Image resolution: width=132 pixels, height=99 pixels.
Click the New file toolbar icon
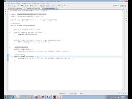click(x=7, y=6)
